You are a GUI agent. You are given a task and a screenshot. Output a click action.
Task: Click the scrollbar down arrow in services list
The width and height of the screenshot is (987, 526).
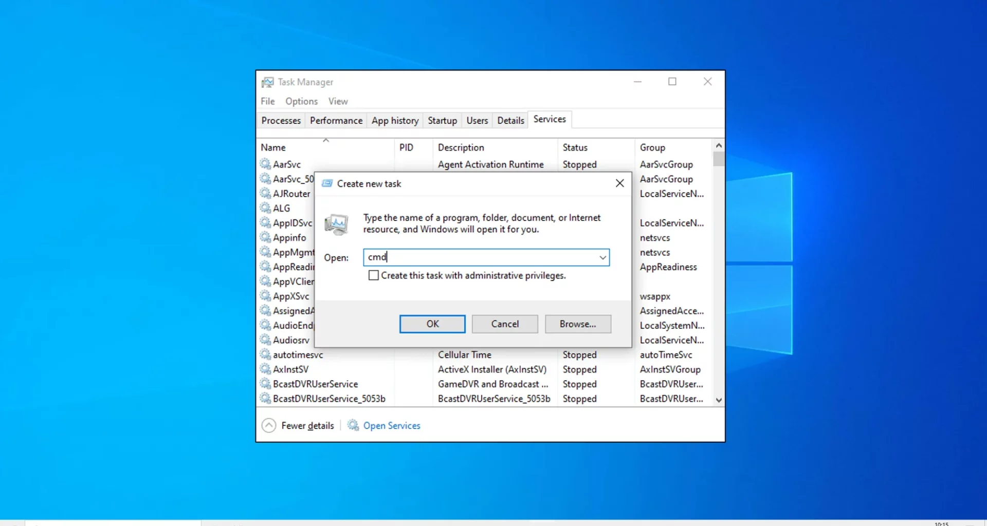[719, 400]
